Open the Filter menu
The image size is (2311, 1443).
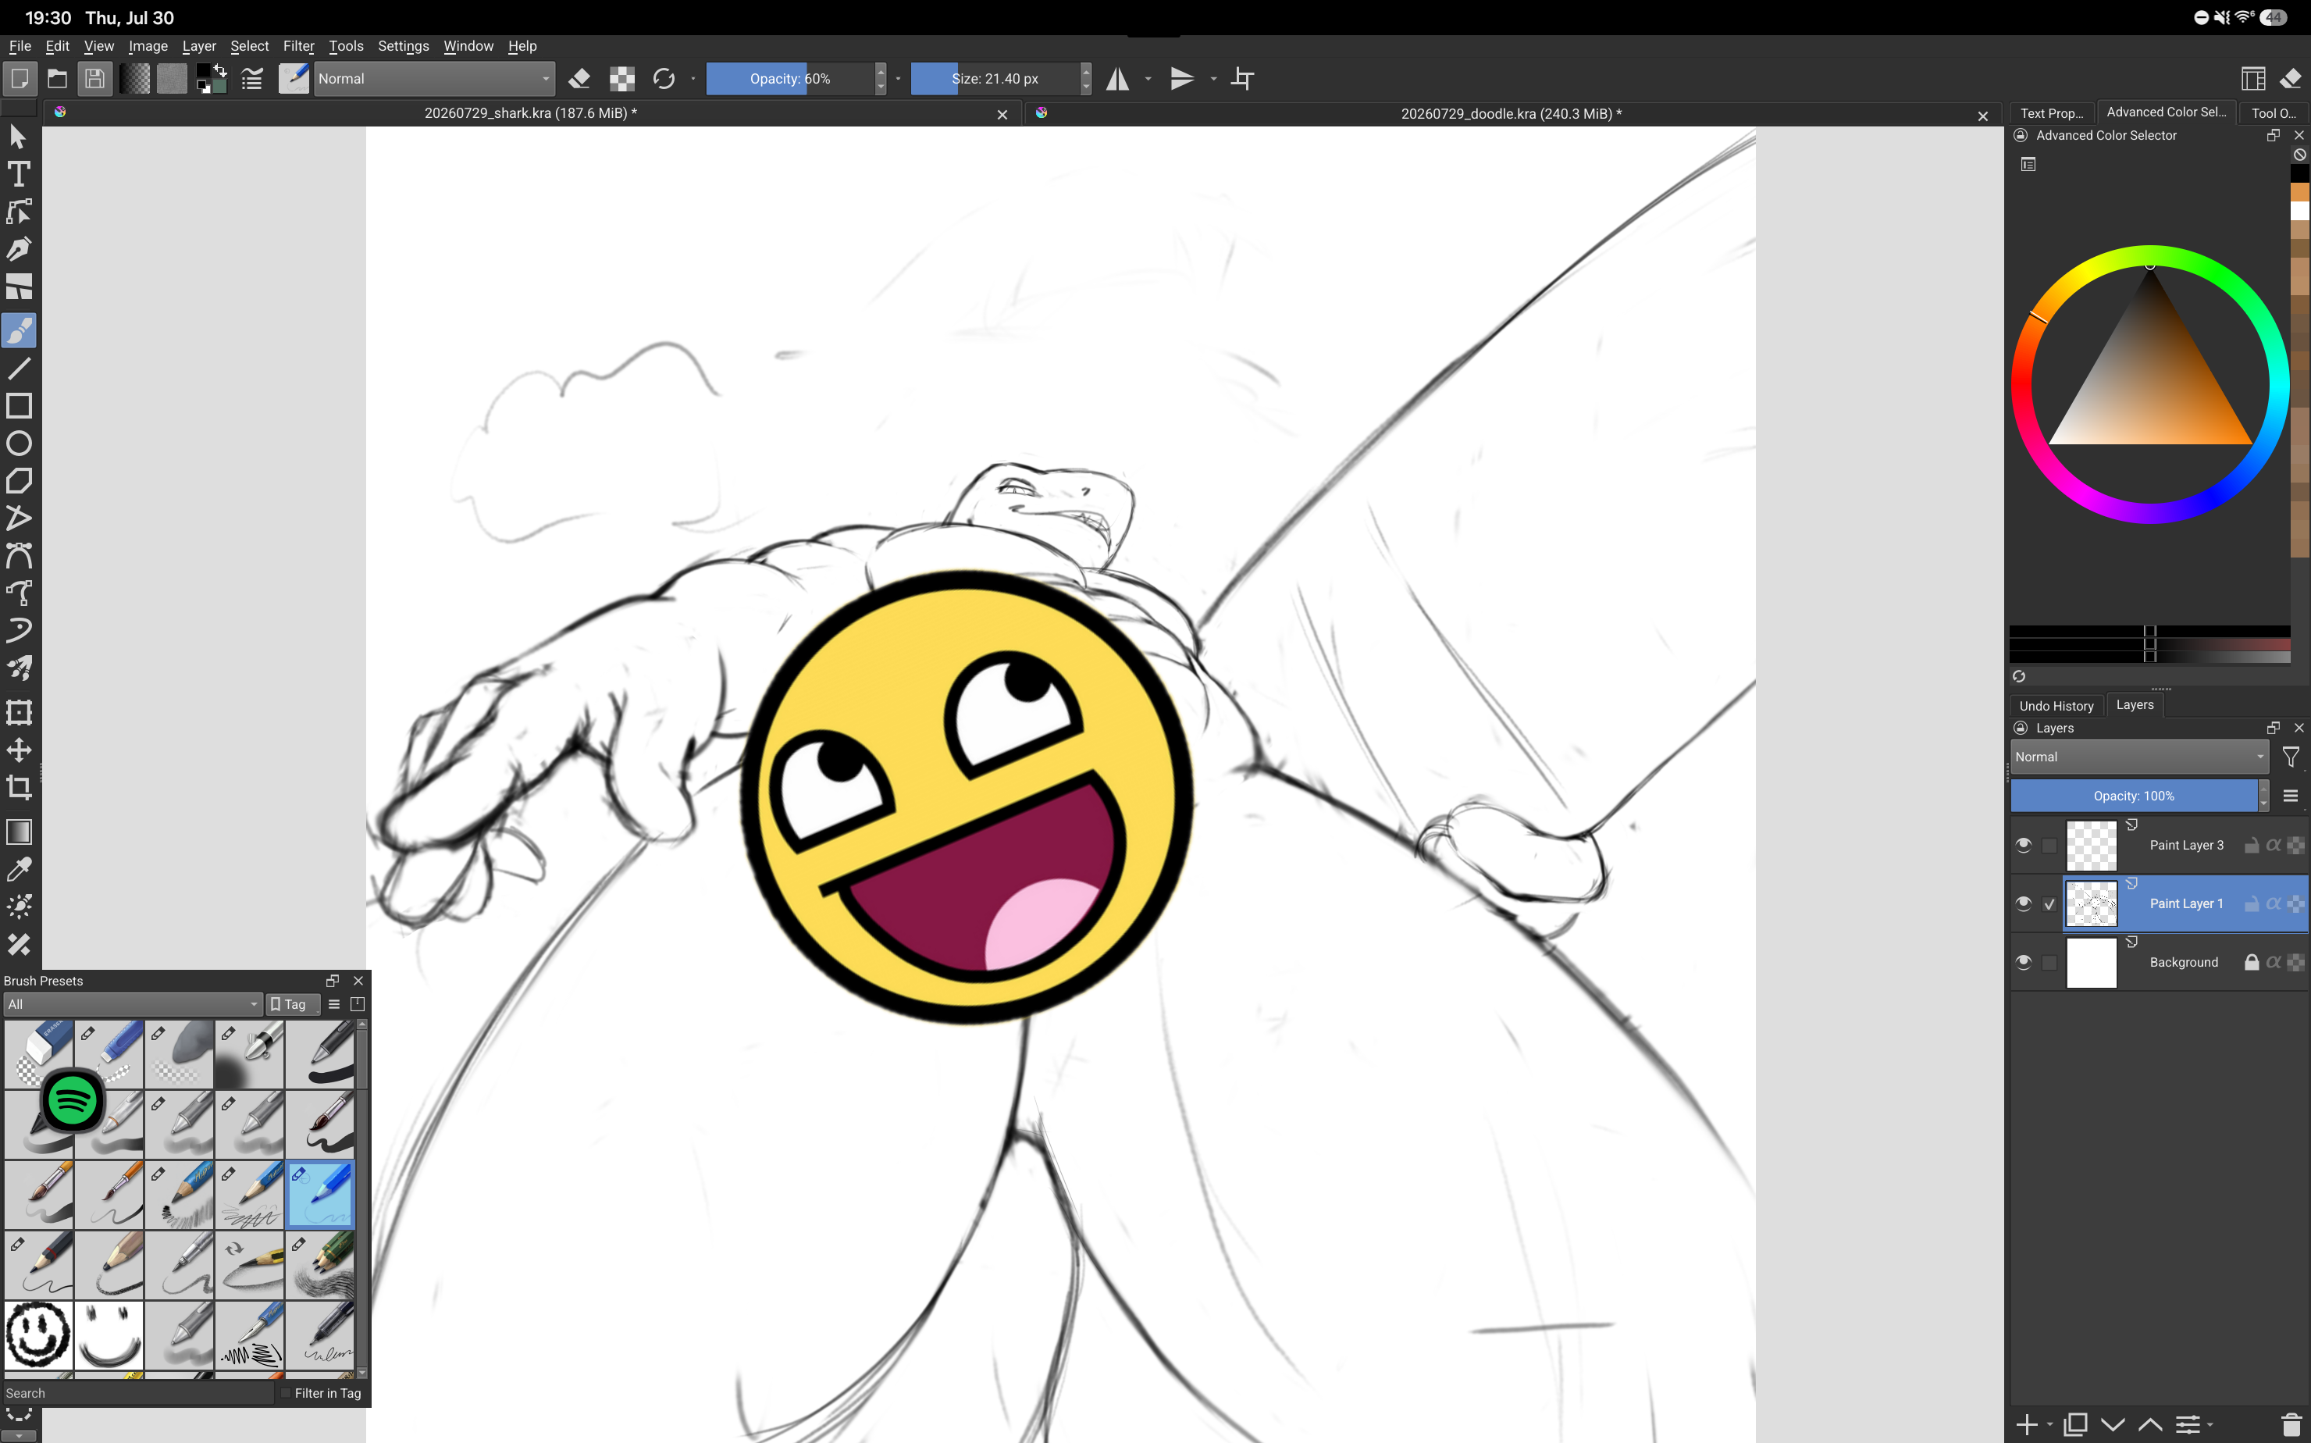click(x=299, y=46)
